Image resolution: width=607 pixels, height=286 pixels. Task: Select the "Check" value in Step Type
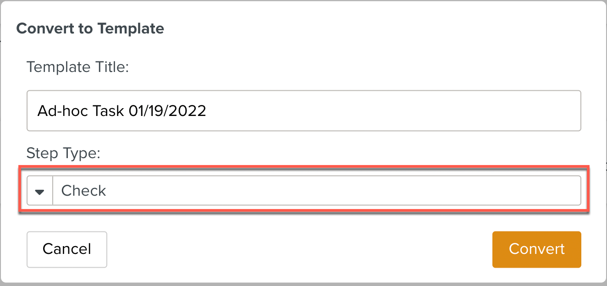click(x=84, y=191)
